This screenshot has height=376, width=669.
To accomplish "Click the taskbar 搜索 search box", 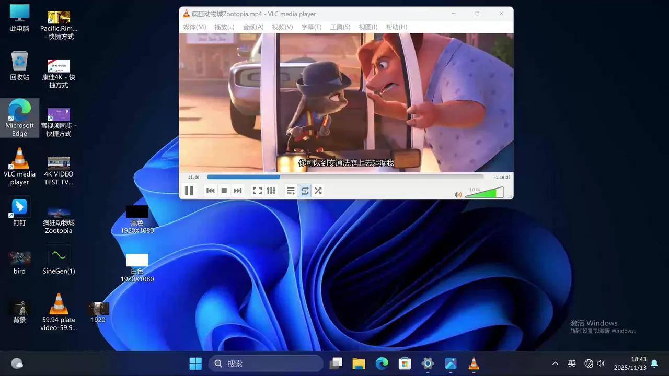I will coord(266,363).
